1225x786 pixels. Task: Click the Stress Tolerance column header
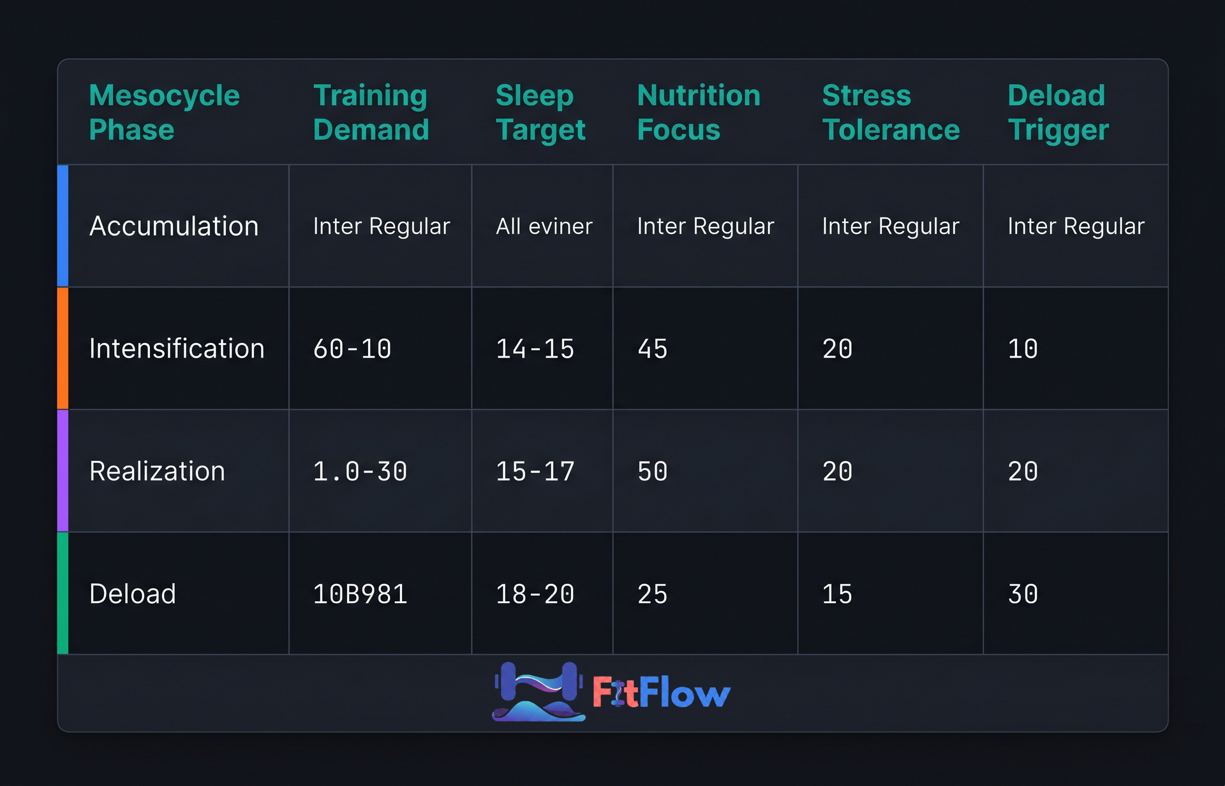[x=890, y=112]
